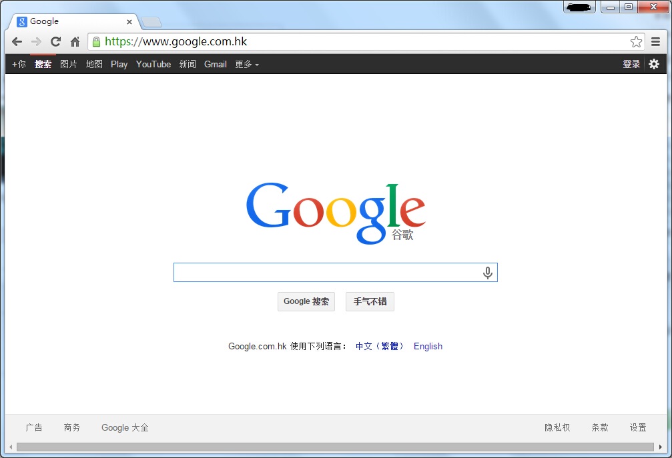Open a new tab with the blank tab button
The height and width of the screenshot is (458, 672).
[151, 22]
